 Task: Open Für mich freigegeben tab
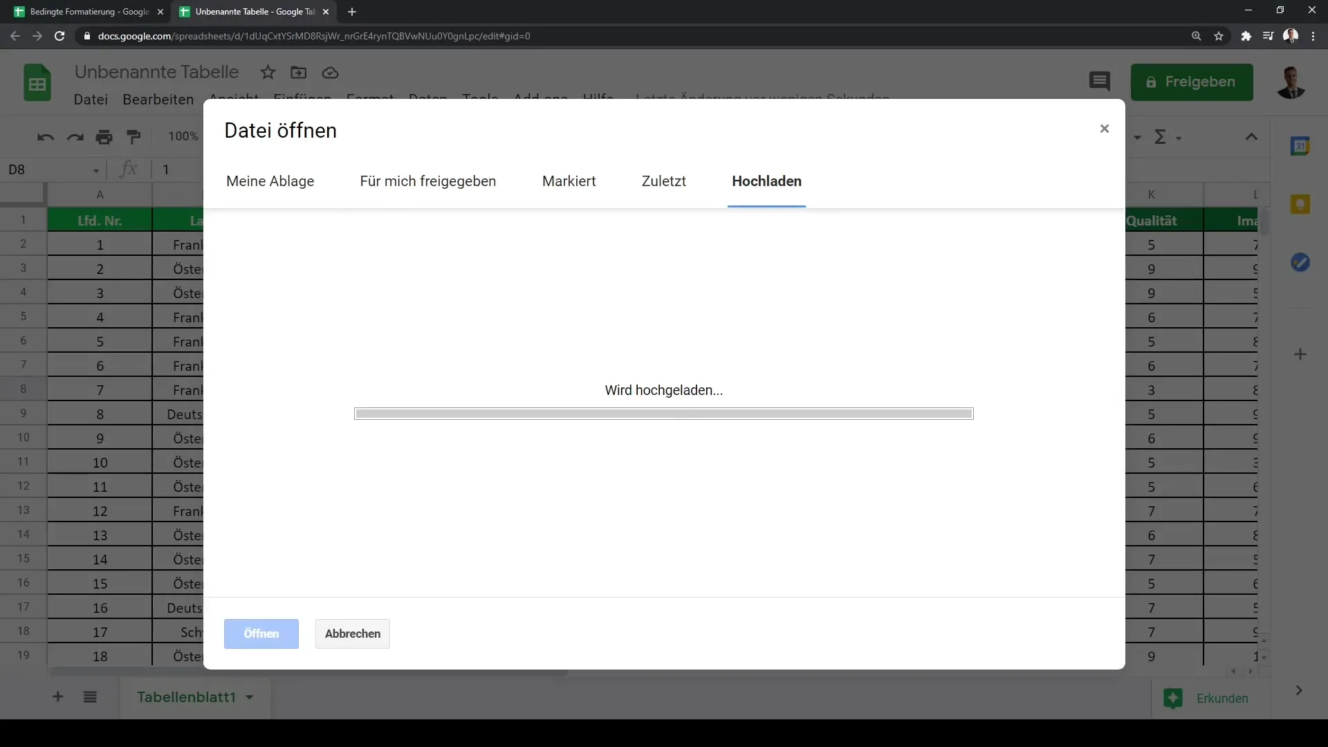point(427,181)
